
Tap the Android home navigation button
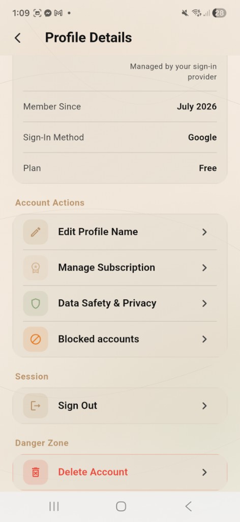(121, 507)
